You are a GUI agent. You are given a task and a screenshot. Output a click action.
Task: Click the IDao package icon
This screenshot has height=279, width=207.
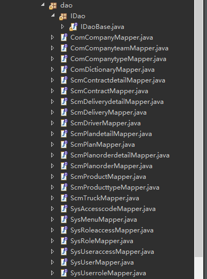pyautogui.click(x=63, y=17)
